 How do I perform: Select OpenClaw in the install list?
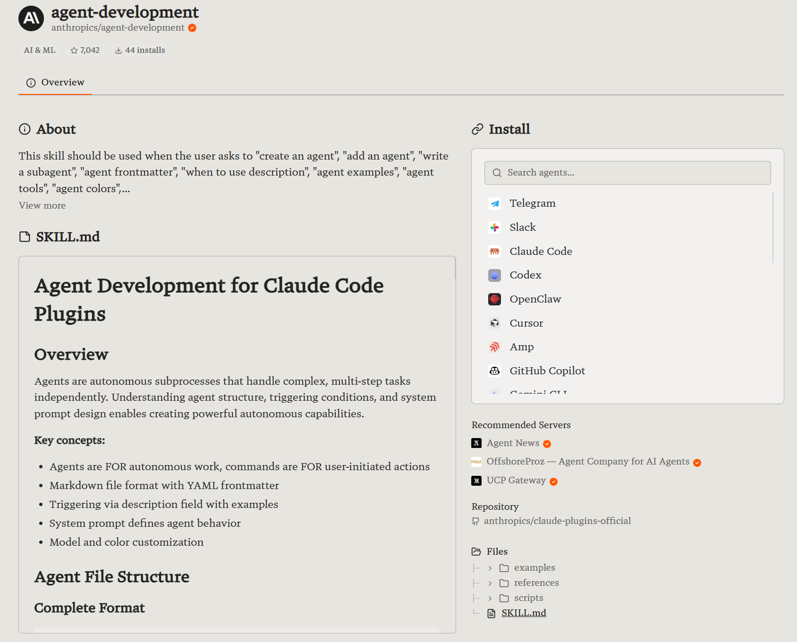627,299
